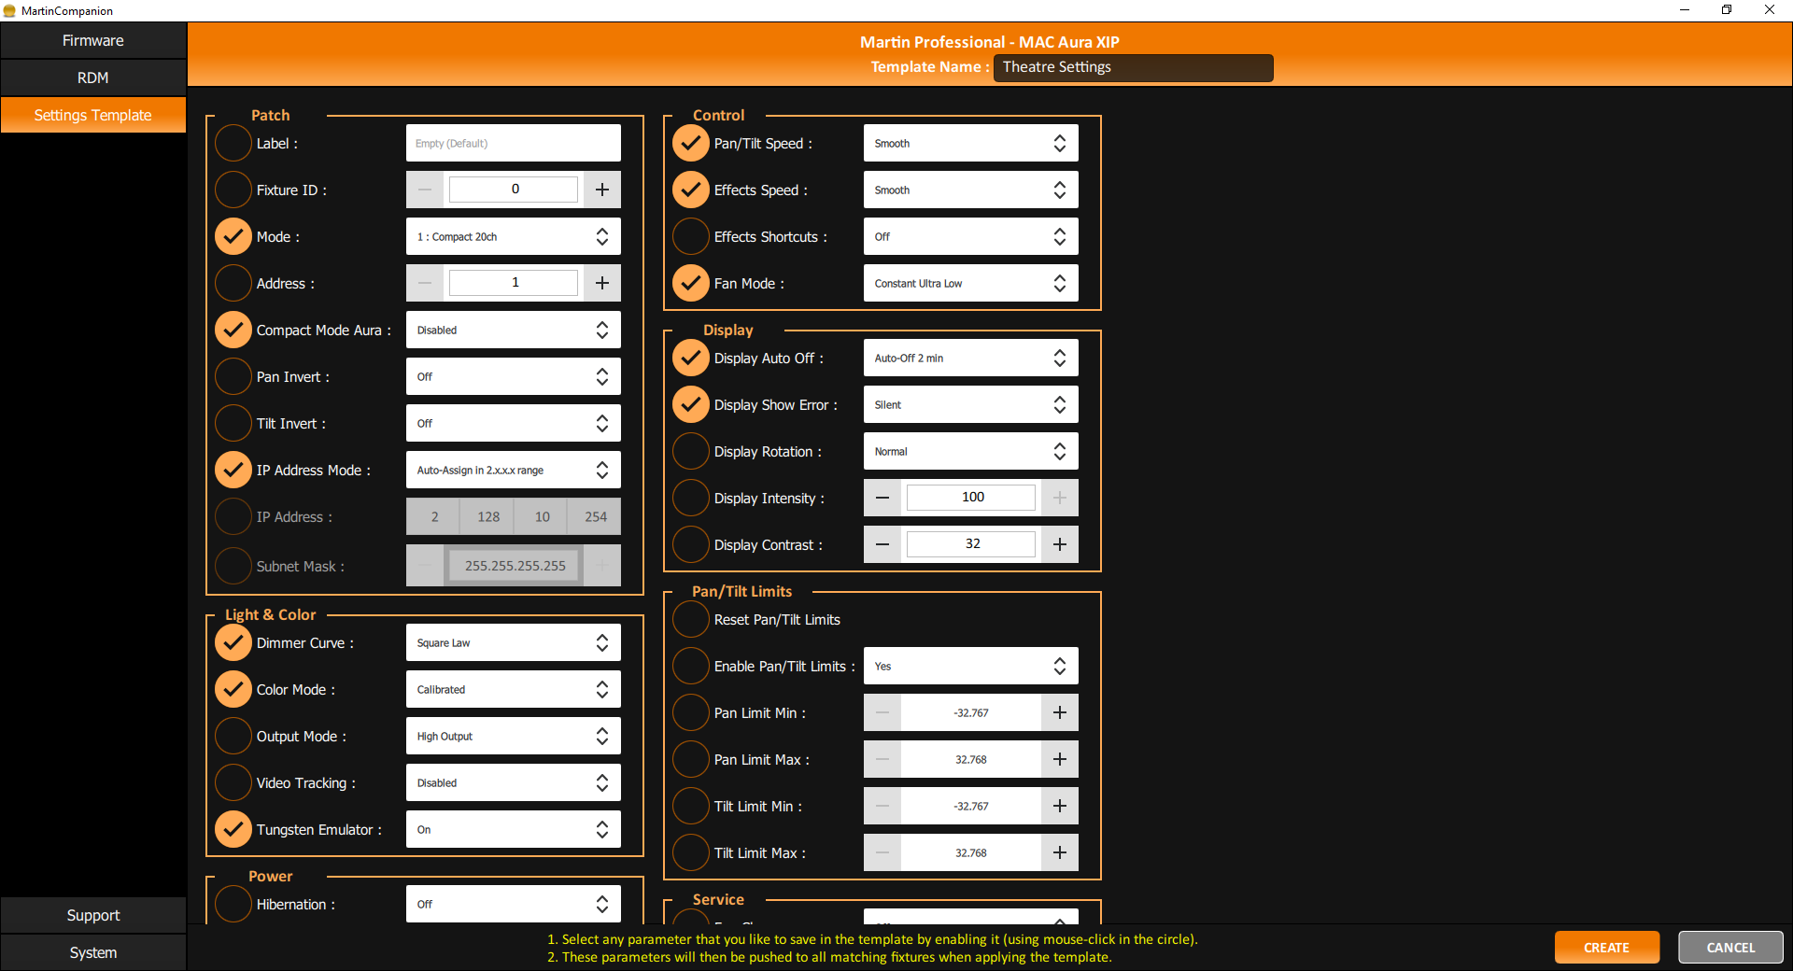
Task: Increment Fixture ID with the plus icon
Action: 601,189
